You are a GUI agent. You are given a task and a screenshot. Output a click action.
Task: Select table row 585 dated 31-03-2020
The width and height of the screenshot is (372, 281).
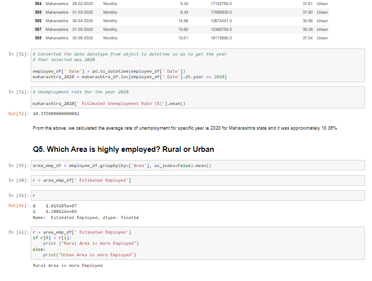181,12
